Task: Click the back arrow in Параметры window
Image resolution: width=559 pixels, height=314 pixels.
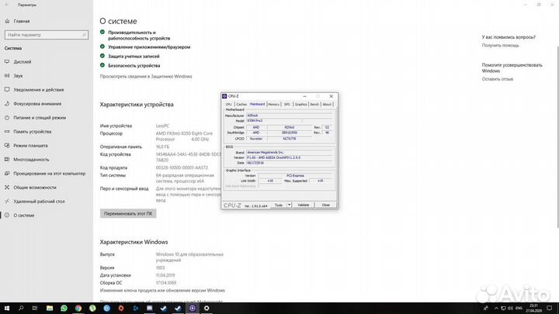Action: [7, 5]
